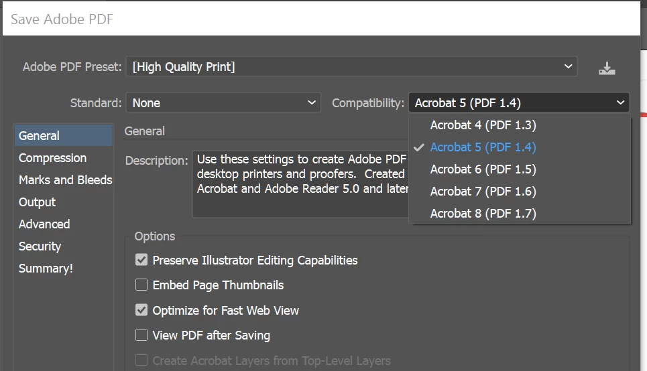Go to Advanced settings
The width and height of the screenshot is (647, 371).
(64, 224)
